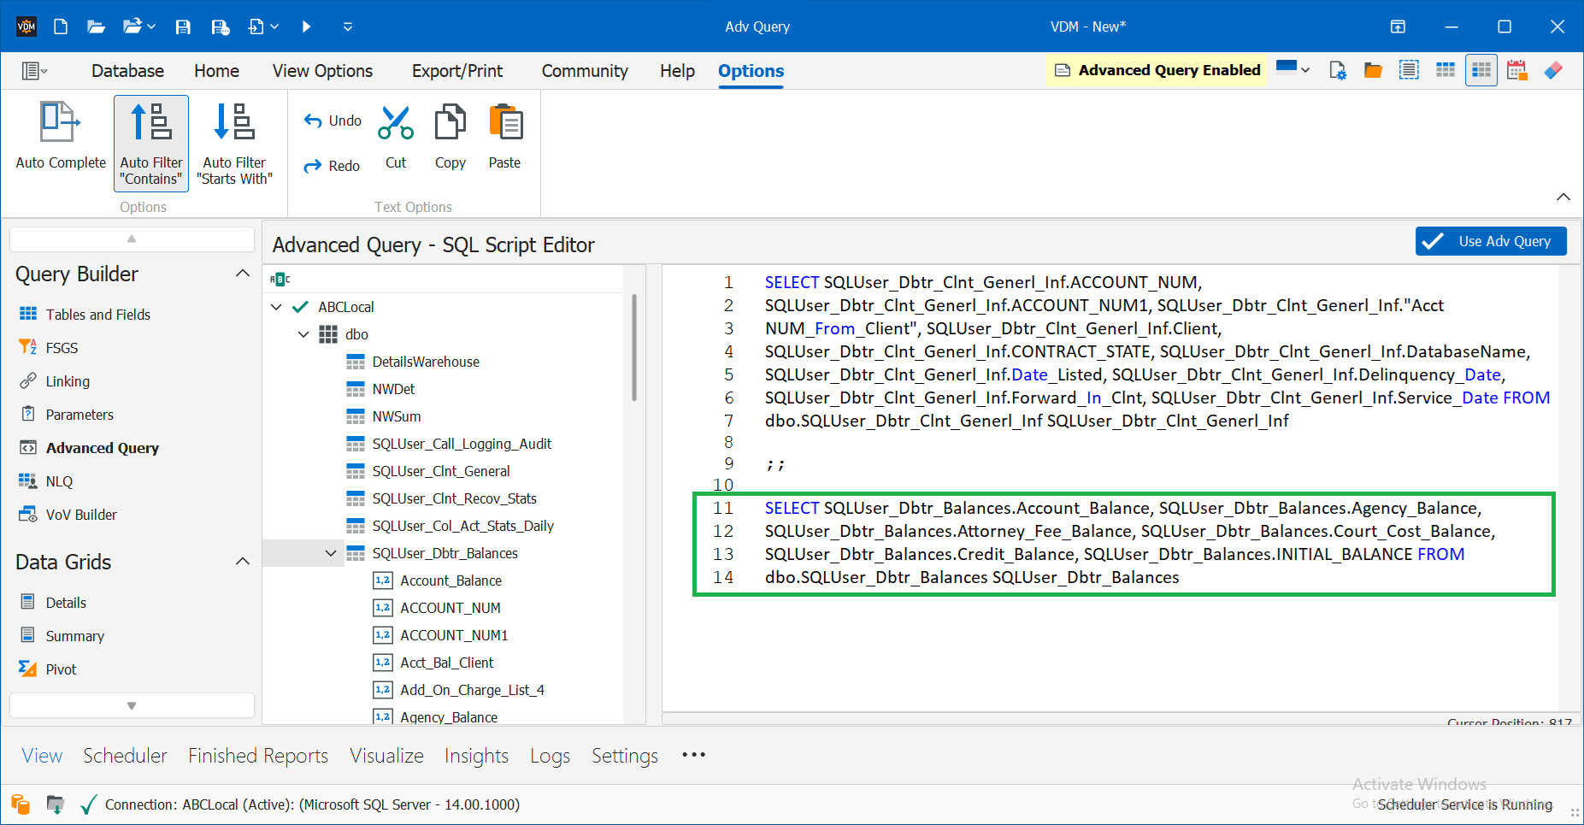Run the query using the play icon
This screenshot has width=1584, height=825.
(x=306, y=27)
